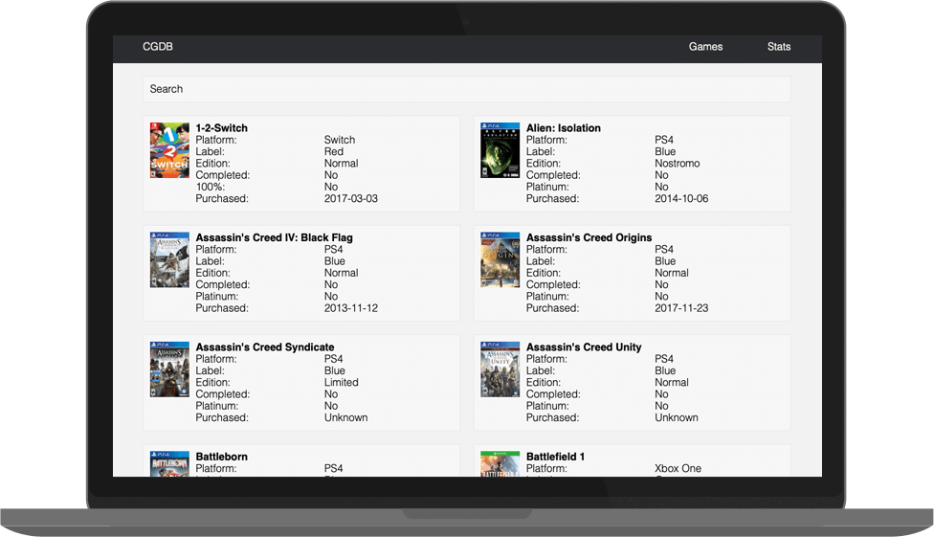
Task: Click the 1-2-Switch cover art
Action: tap(169, 150)
